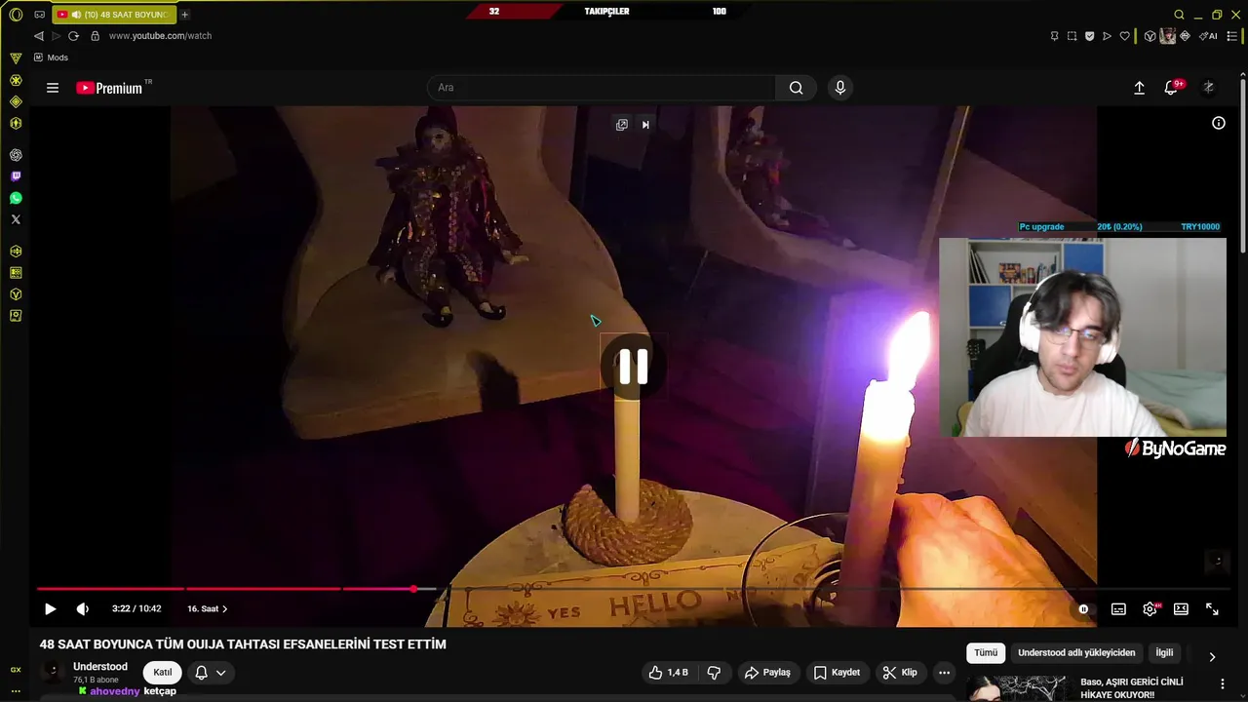Open notification preferences dropdown beside bell
The width and height of the screenshot is (1248, 702).
point(221,672)
